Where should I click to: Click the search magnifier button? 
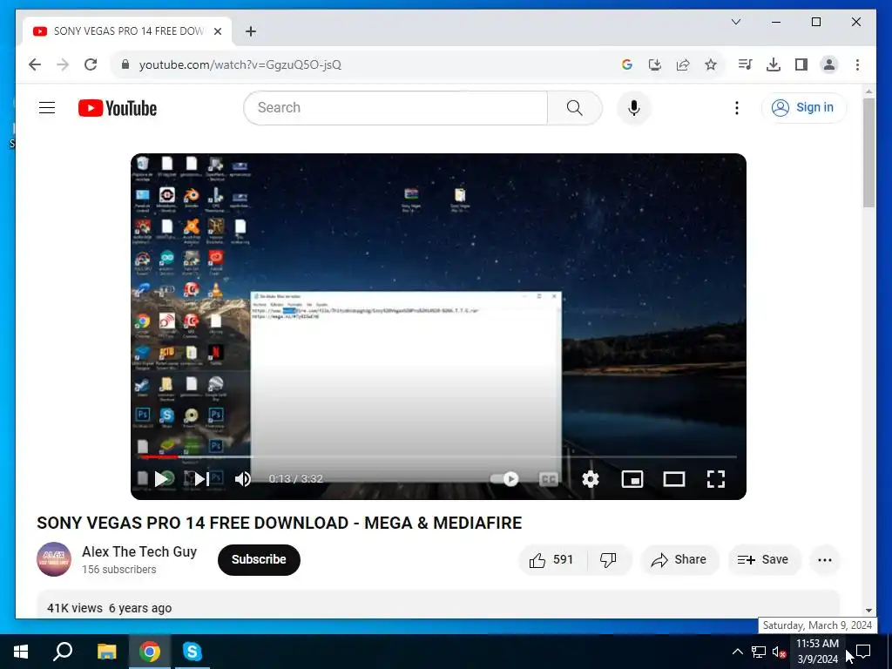[575, 107]
